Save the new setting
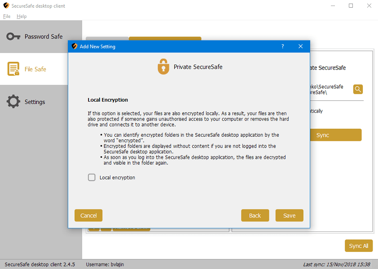 click(x=289, y=215)
